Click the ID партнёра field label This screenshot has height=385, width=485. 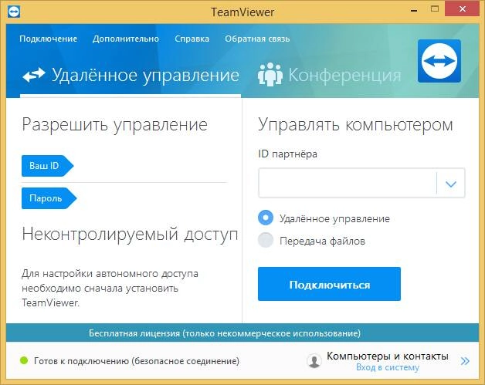click(x=287, y=154)
